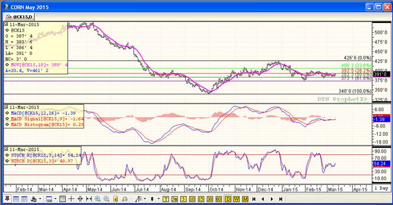Click the chart window style icon

[49, 199]
